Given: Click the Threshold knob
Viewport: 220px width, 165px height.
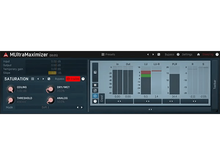Looking at the screenshot, I should point(10,100).
